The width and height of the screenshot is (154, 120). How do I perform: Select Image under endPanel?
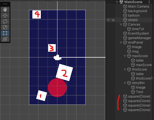[x=137, y=47]
